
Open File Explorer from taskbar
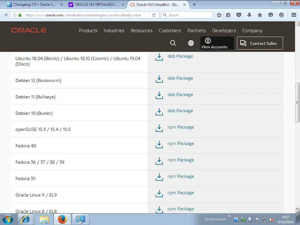pos(44,219)
